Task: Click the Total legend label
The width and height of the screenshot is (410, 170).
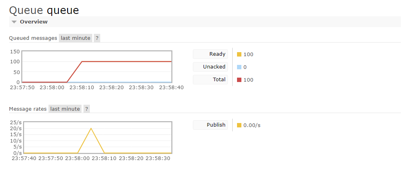Action: pyautogui.click(x=210, y=80)
